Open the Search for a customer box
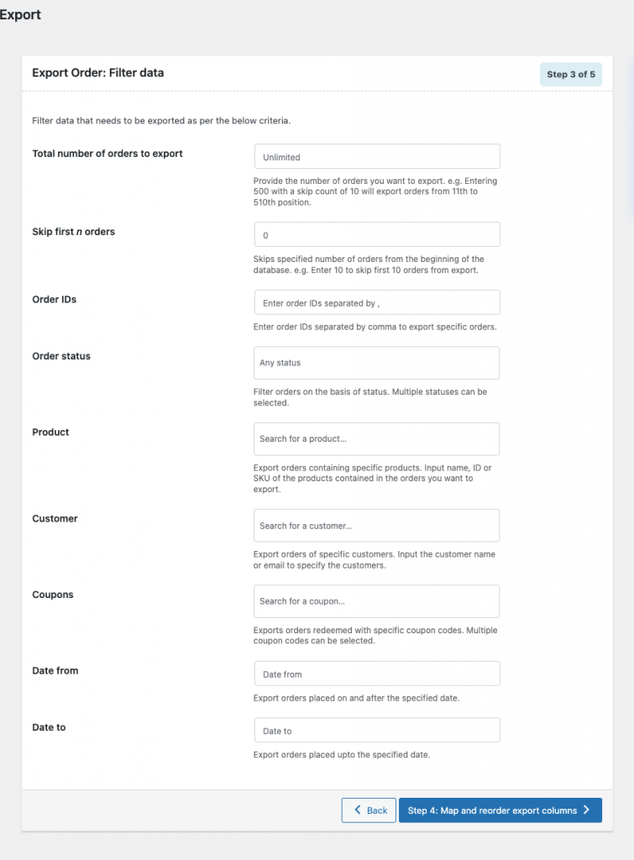Viewport: 634px width, 860px height. 377,526
